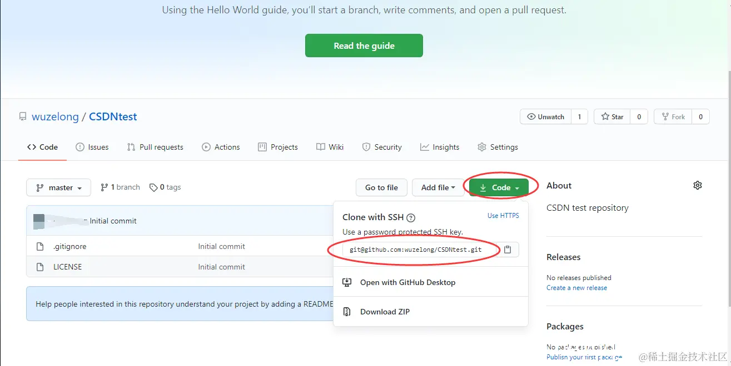Click the commit author avatar

click(x=39, y=221)
